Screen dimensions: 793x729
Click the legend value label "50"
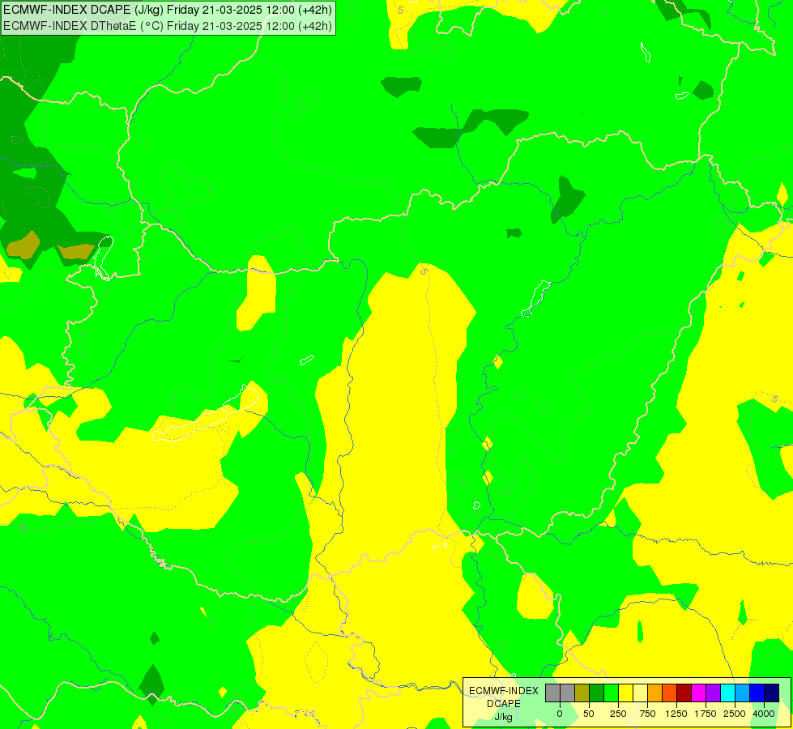[589, 714]
